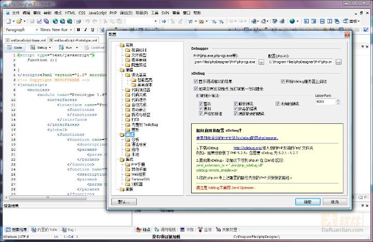Uncheck the 严格的标准 checkbox
This screenshot has width=373, height=242.
pos(201,113)
